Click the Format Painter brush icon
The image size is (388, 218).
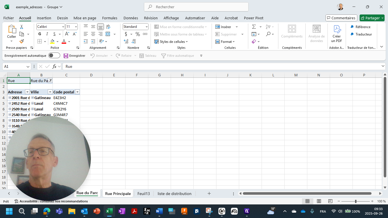22,41
